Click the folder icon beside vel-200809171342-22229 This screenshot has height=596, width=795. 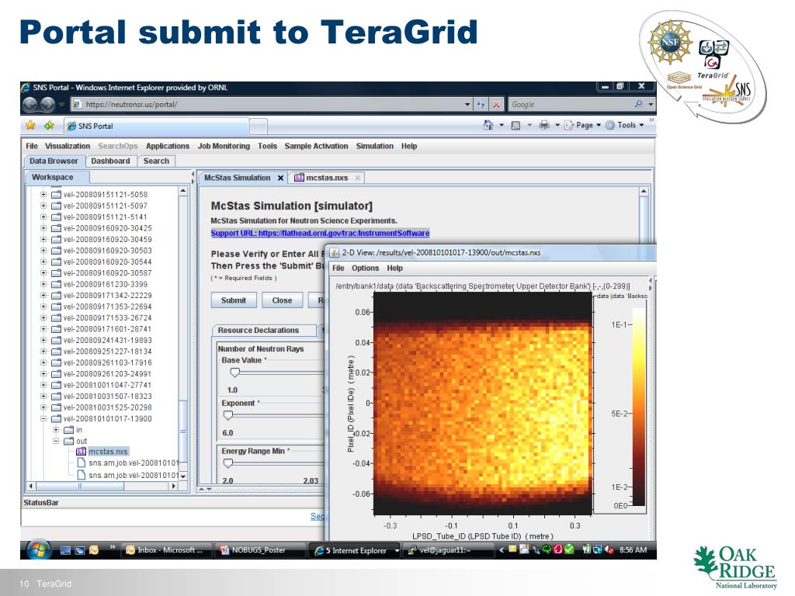(56, 296)
